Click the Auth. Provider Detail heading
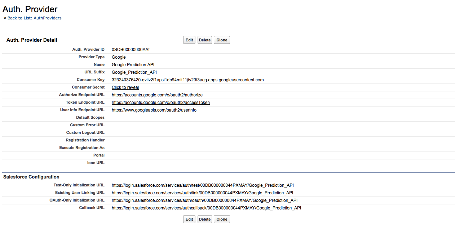 click(x=32, y=40)
